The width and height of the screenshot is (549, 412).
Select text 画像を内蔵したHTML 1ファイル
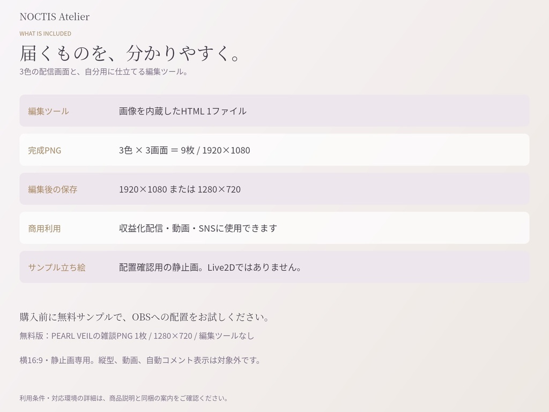(x=182, y=111)
